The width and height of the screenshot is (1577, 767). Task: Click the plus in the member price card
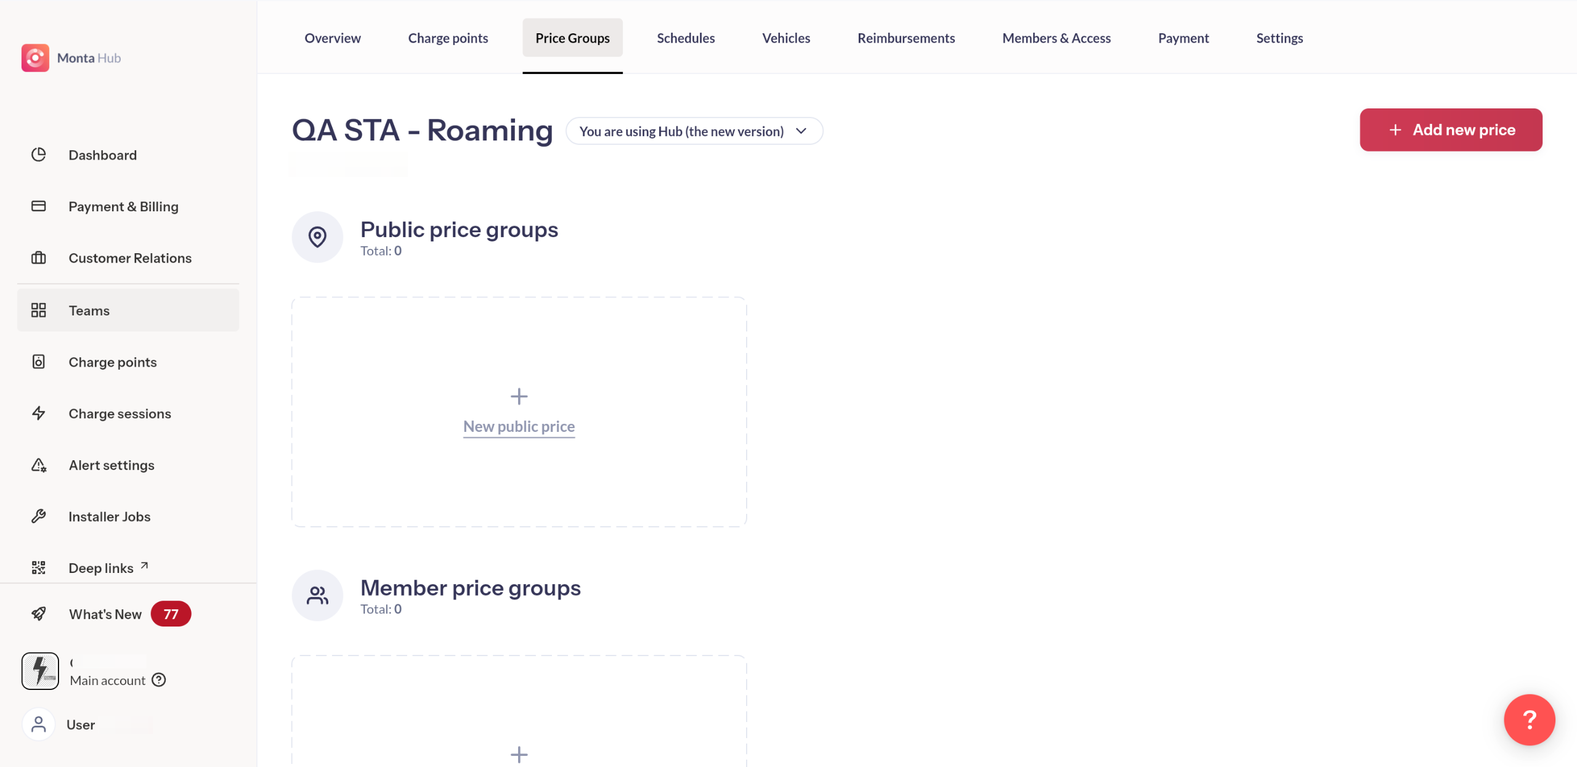(519, 754)
